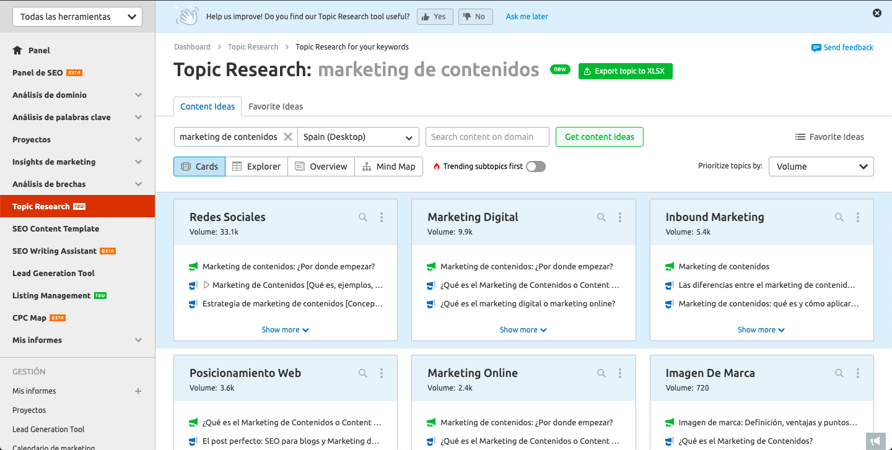Expand Análisis de dominio in the sidebar

(x=77, y=95)
